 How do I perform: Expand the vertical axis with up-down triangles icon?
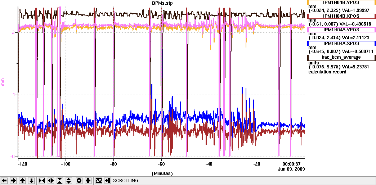point(69,181)
